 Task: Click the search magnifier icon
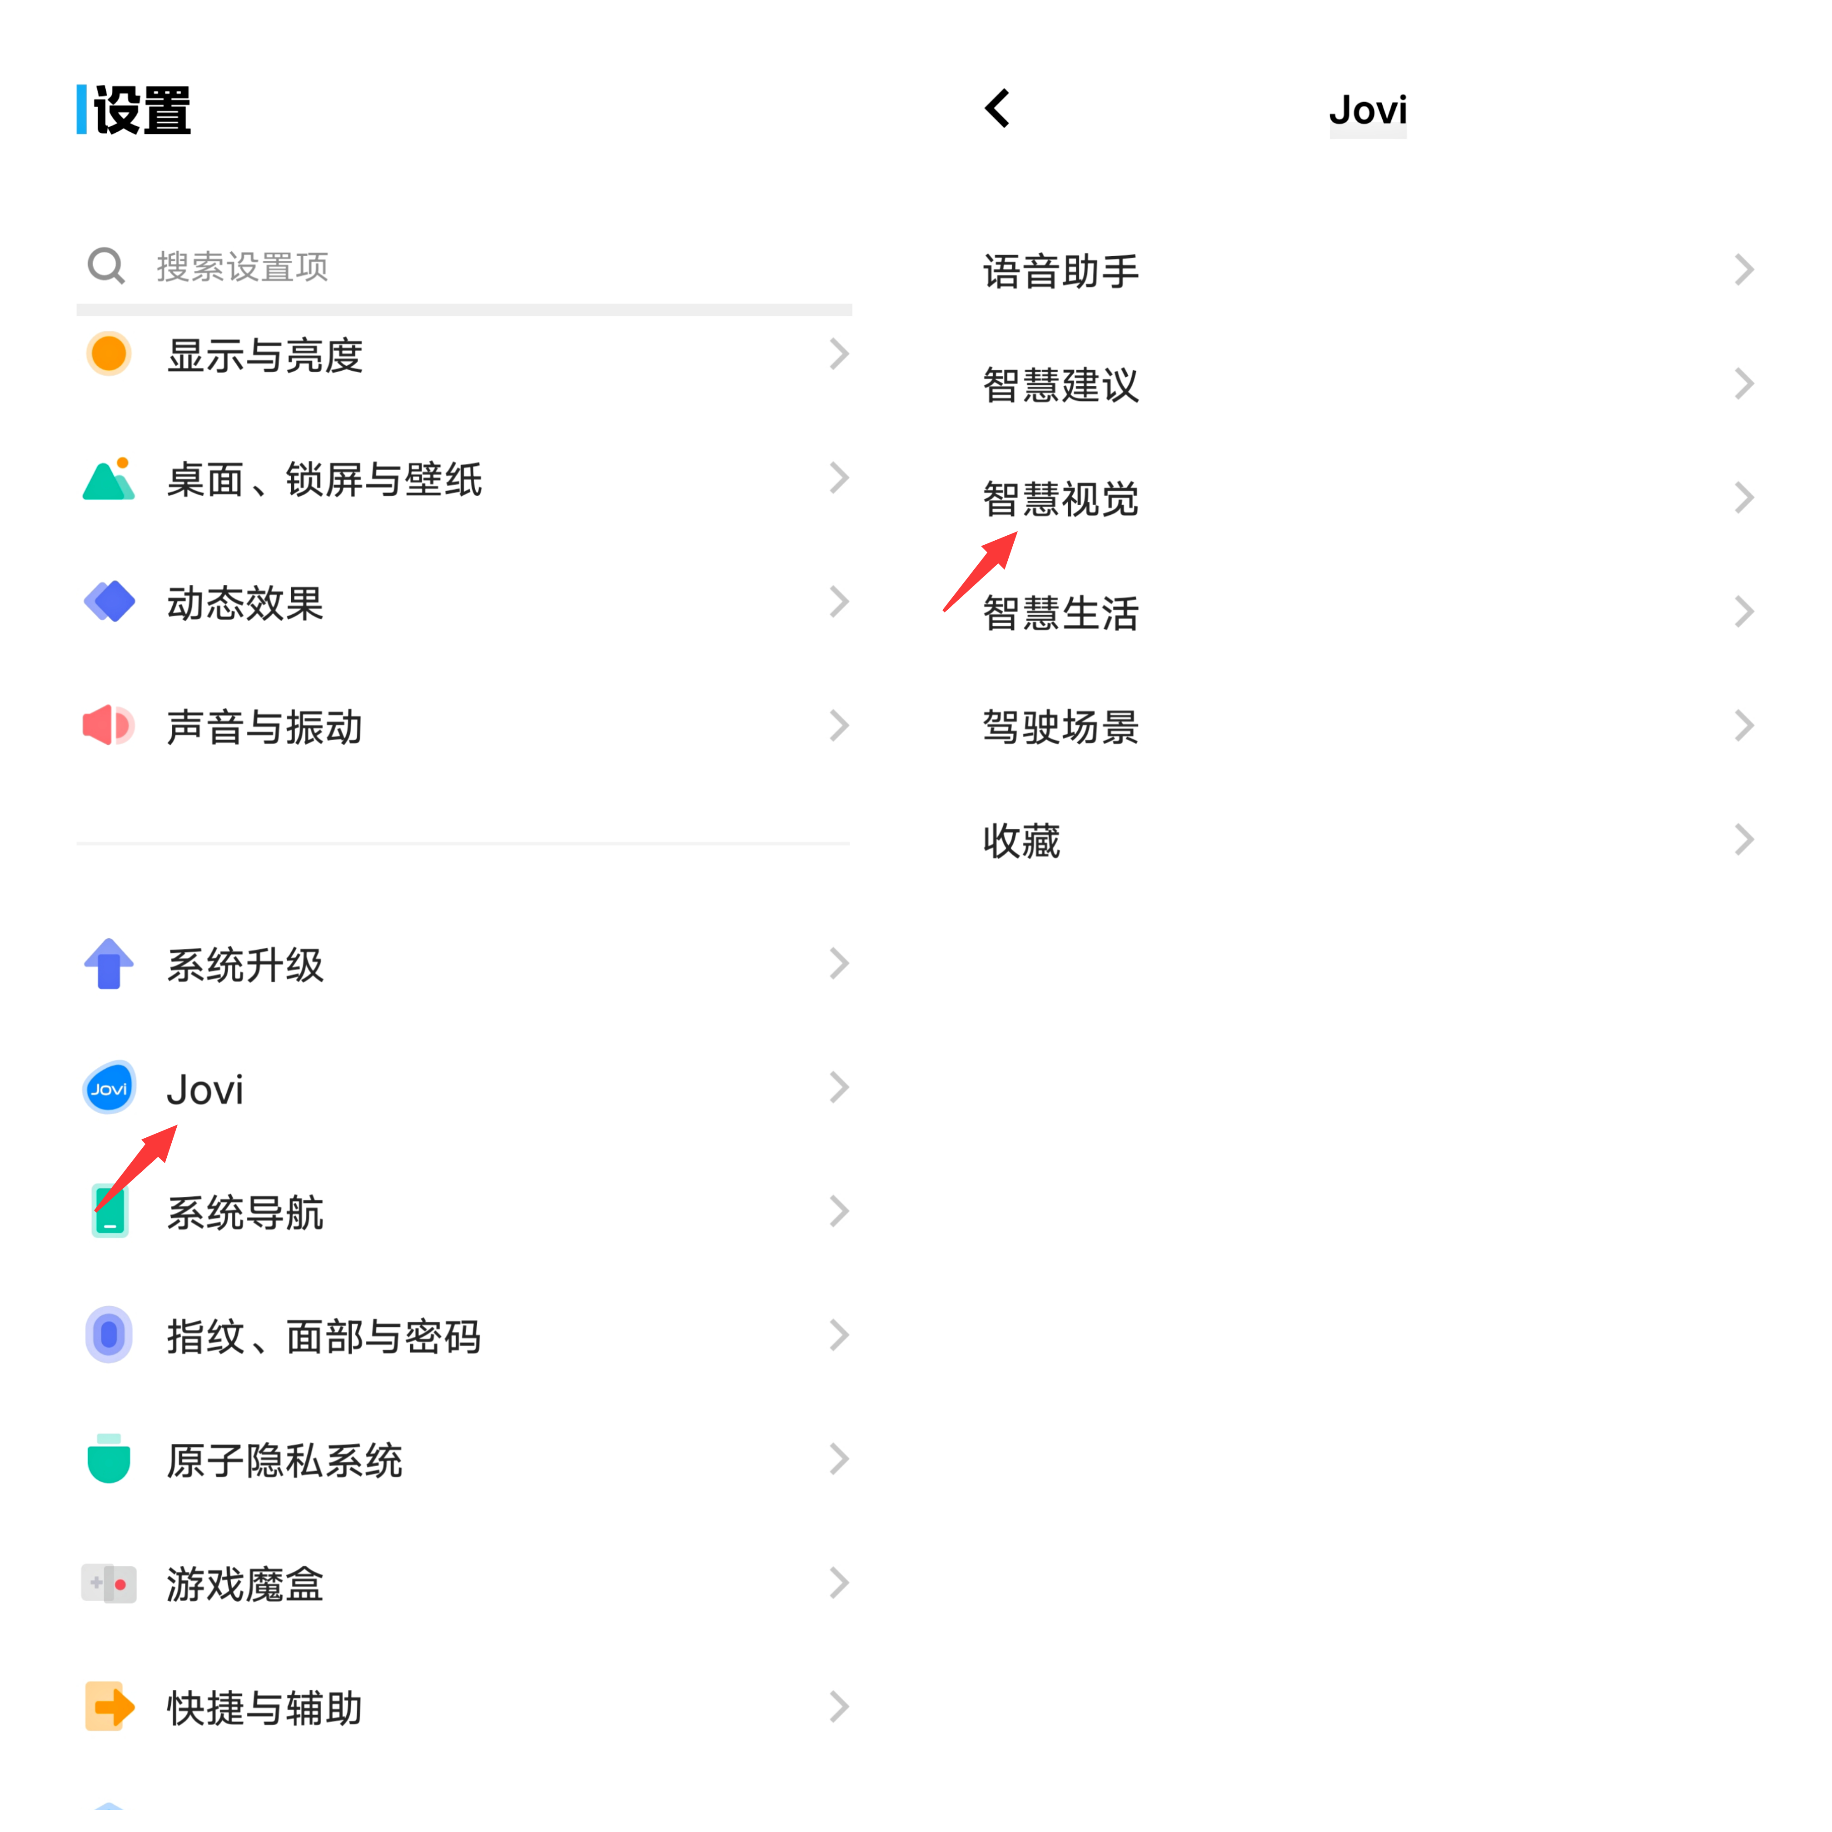coord(106,266)
